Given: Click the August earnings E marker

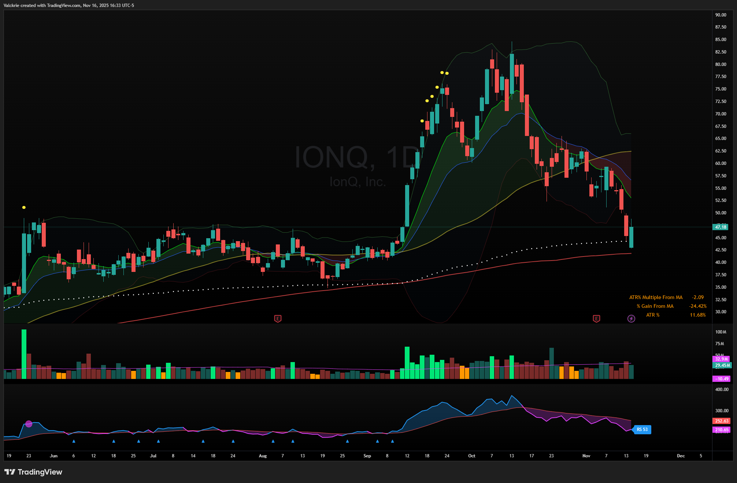Looking at the screenshot, I should [278, 318].
